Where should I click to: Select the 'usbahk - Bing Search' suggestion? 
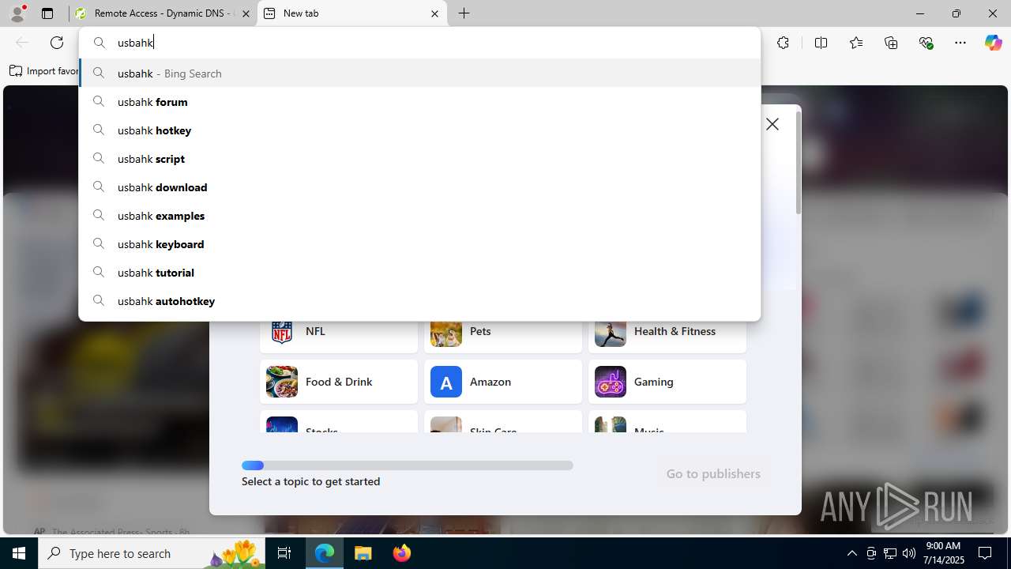[419, 73]
